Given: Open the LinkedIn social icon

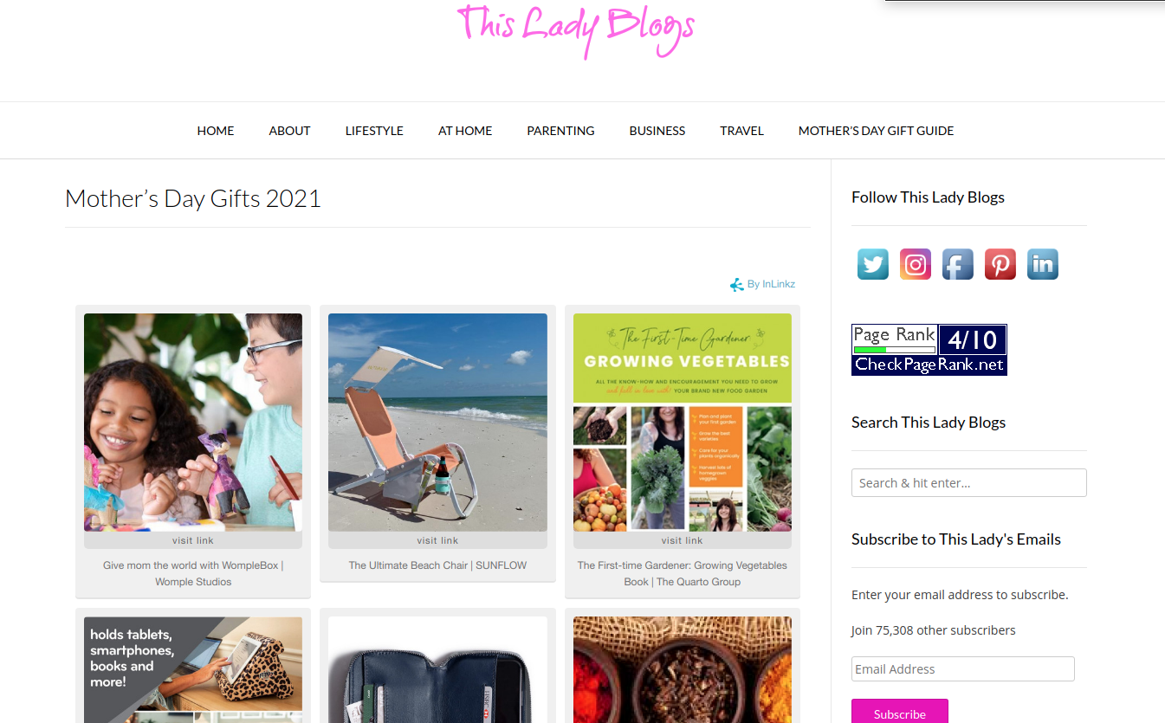Looking at the screenshot, I should [x=1042, y=264].
